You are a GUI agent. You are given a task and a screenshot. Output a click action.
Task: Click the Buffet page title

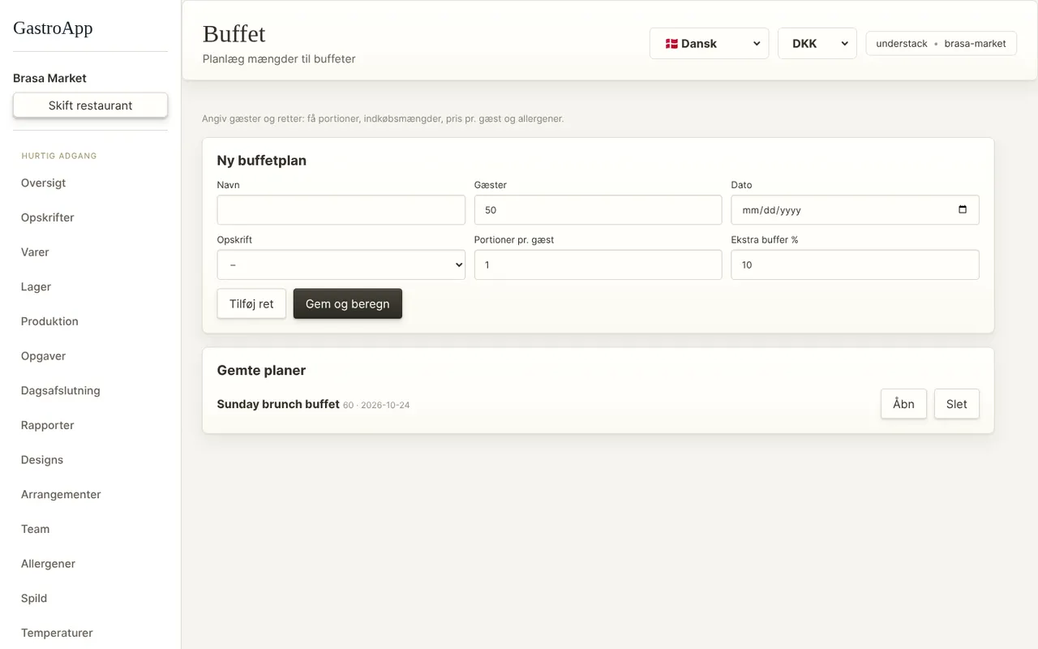coord(234,34)
